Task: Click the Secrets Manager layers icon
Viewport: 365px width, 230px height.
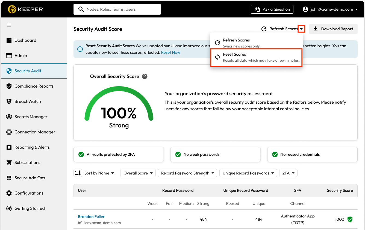Action: pos(9,117)
